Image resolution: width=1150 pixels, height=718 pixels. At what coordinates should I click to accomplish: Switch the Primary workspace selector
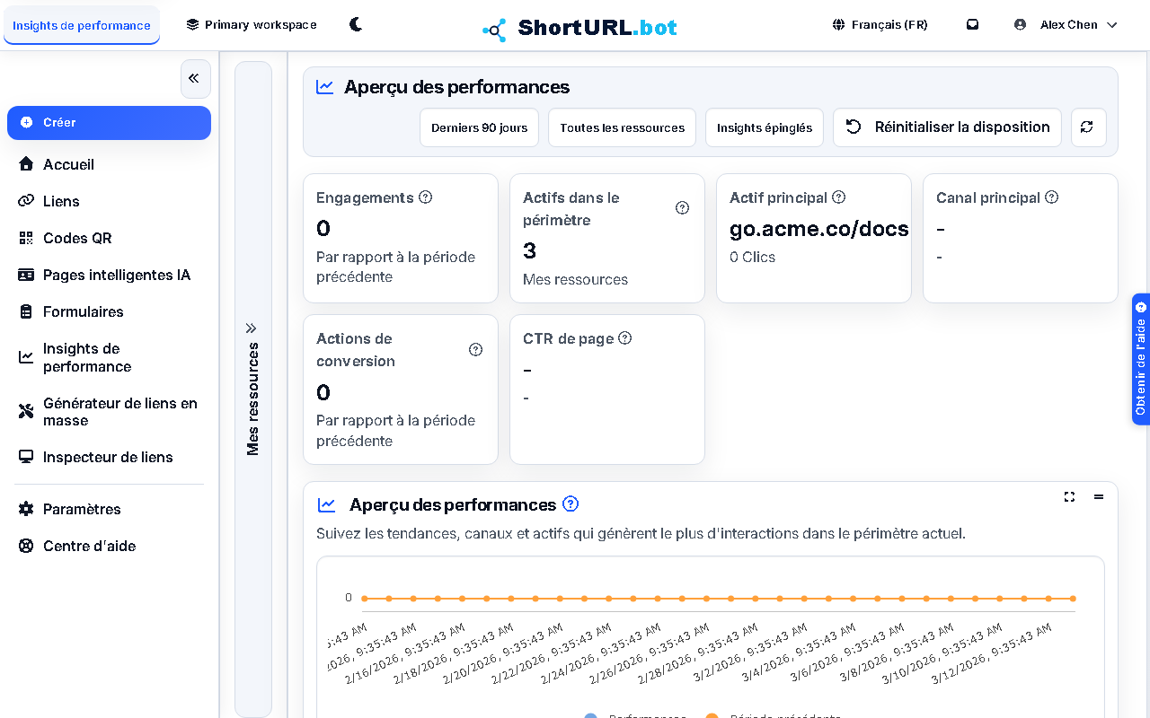[252, 24]
